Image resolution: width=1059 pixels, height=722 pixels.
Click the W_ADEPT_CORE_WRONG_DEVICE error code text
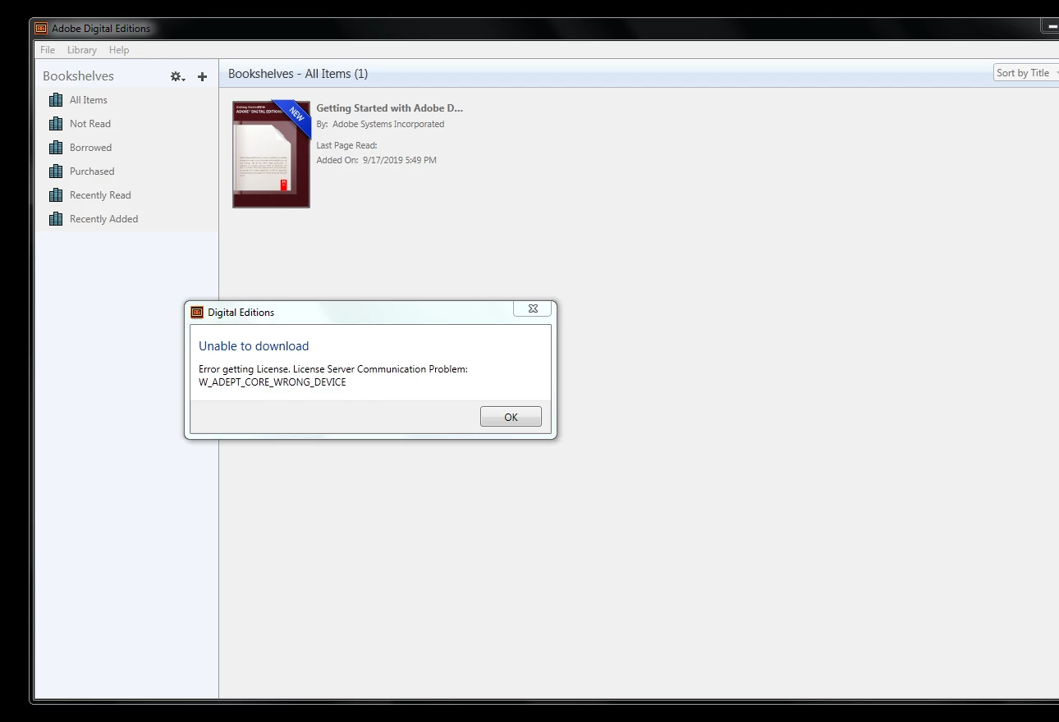(273, 382)
